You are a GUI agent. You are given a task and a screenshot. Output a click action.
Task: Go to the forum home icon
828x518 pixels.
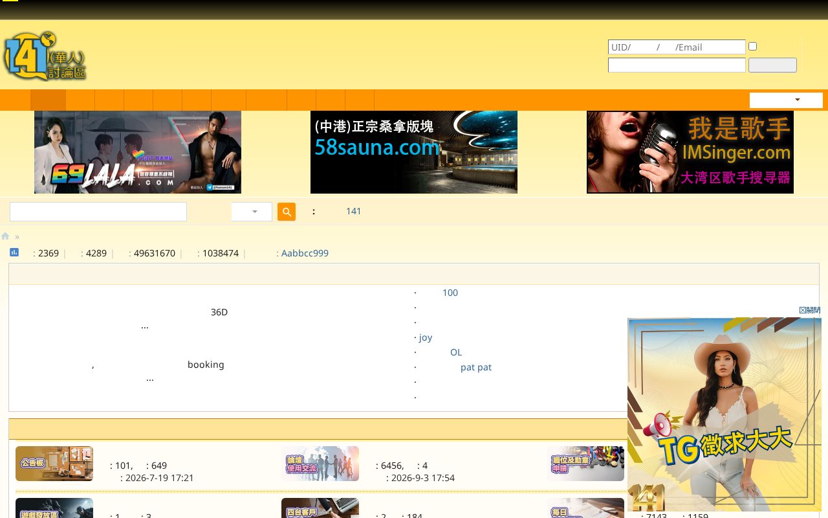point(5,236)
